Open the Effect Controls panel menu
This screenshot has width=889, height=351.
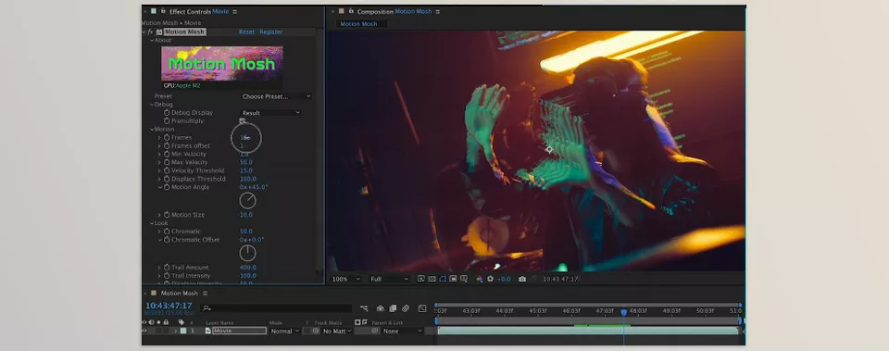(x=234, y=11)
